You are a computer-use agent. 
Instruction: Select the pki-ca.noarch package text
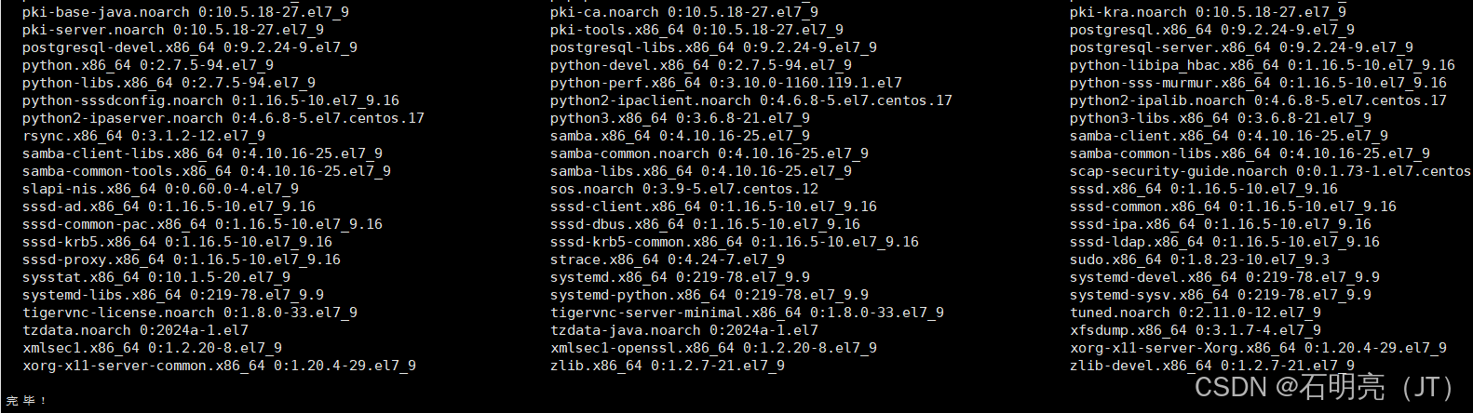click(684, 12)
